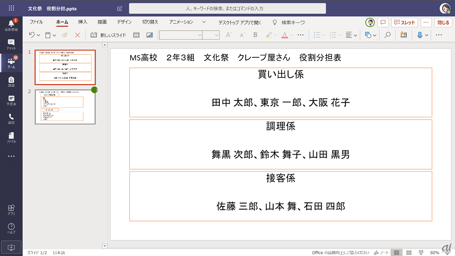Toggle normal view in status bar
This screenshot has height=256, width=455.
coord(397,252)
